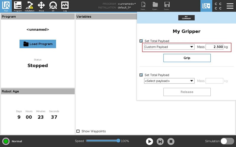The height and width of the screenshot is (147, 236).
Task: Expand the Select payload dropdown
Action: (169, 81)
